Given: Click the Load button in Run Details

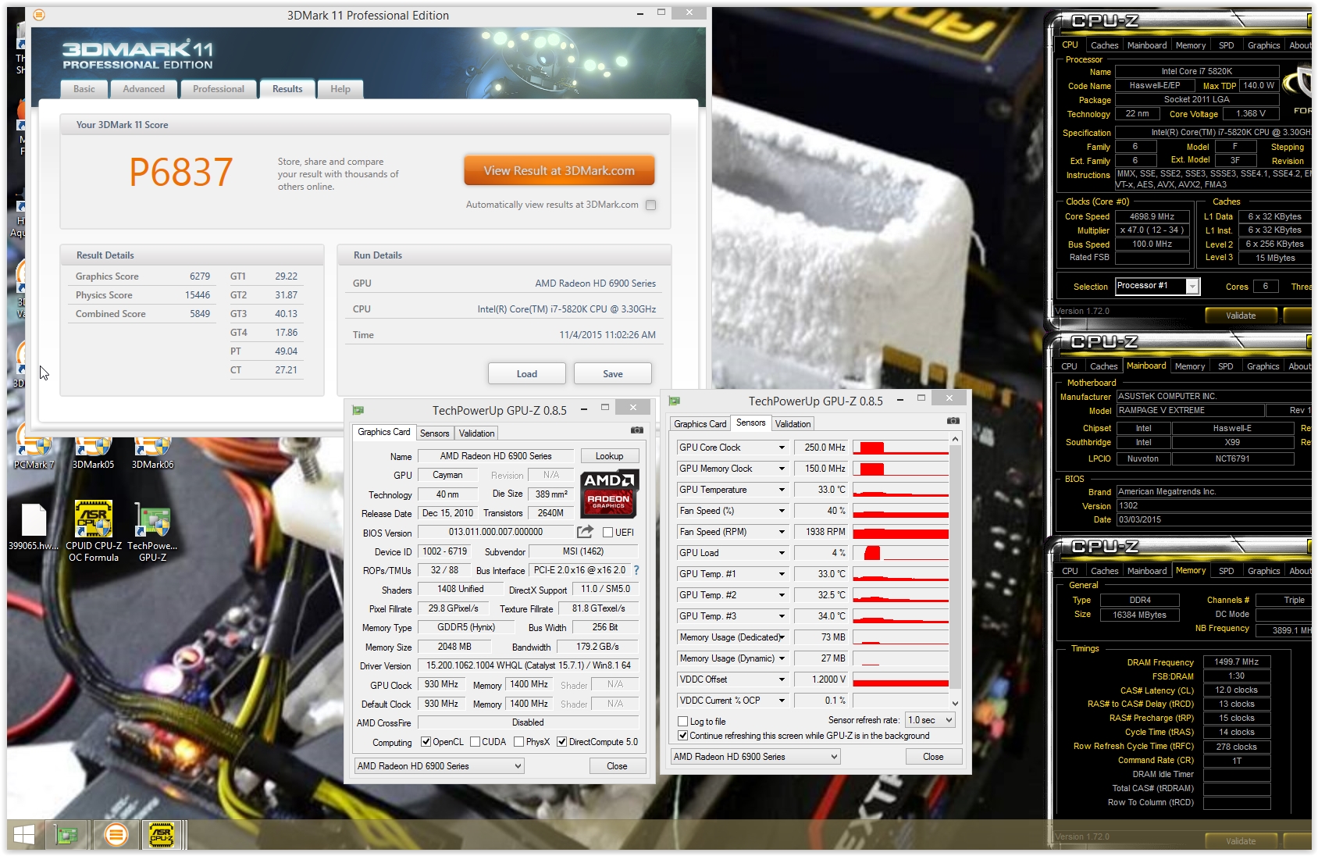Looking at the screenshot, I should [x=527, y=374].
